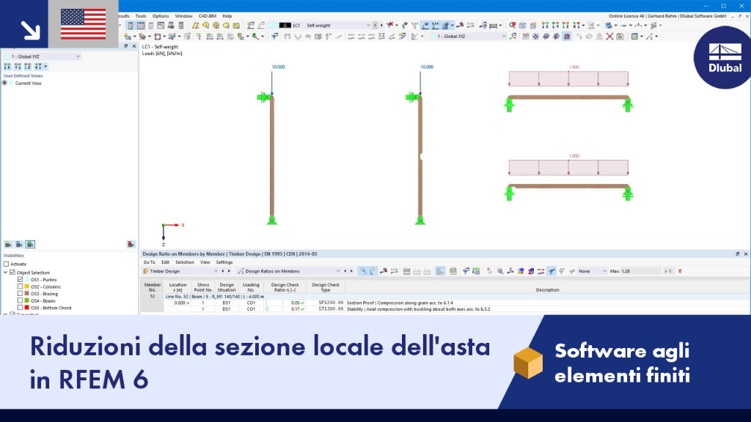The width and height of the screenshot is (751, 422).
Task: Click the green highlighted camera view icon
Action: pyautogui.click(x=30, y=245)
